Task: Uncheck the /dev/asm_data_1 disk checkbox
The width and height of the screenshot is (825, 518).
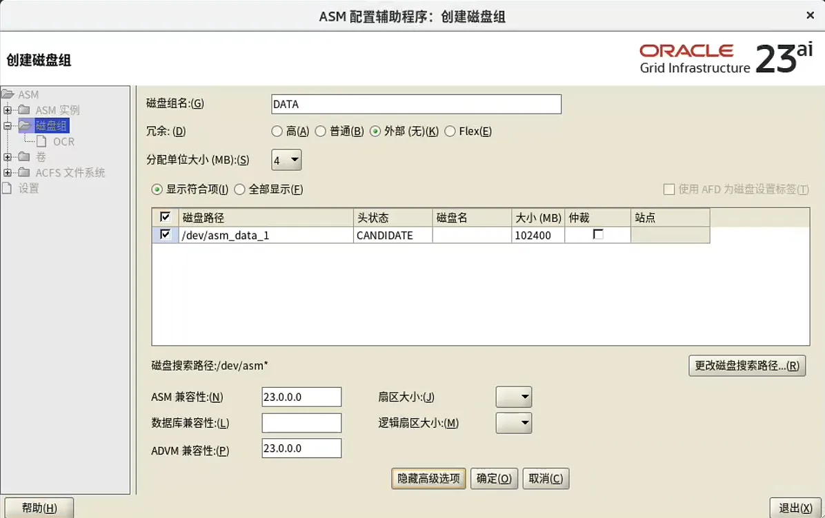Action: (x=166, y=235)
